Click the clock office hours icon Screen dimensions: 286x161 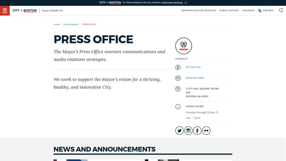pos(178,107)
